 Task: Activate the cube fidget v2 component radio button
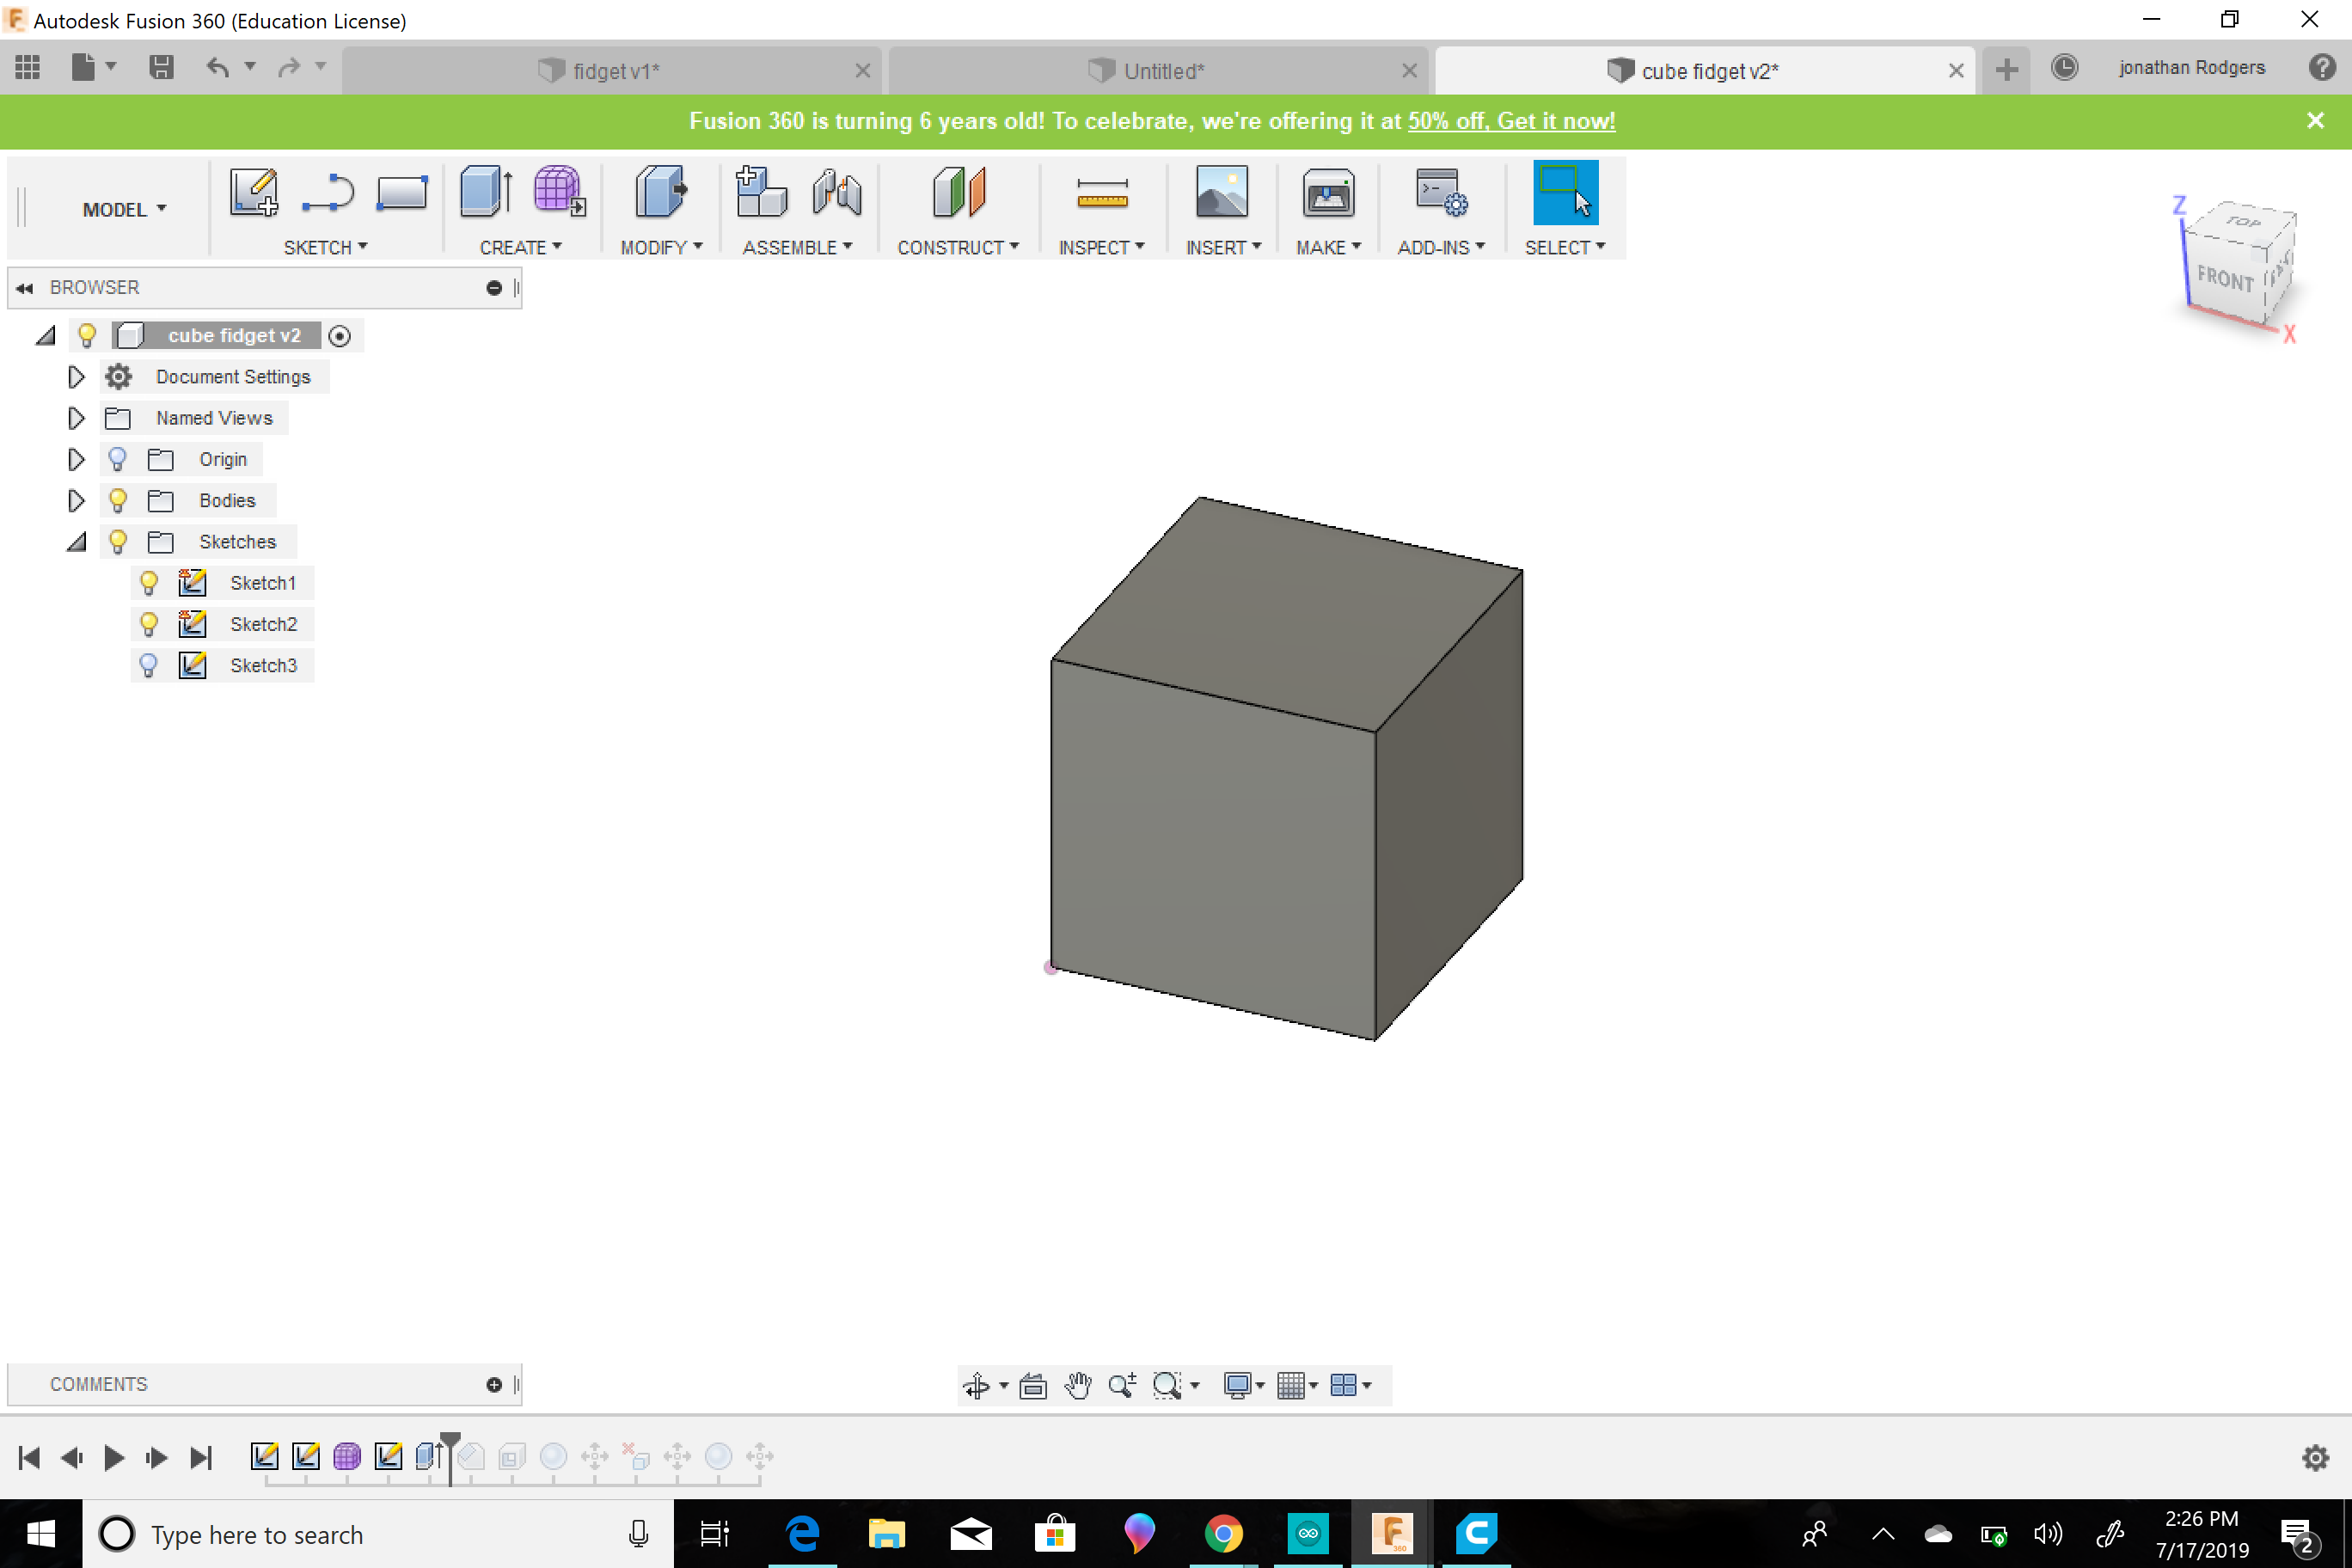point(339,336)
